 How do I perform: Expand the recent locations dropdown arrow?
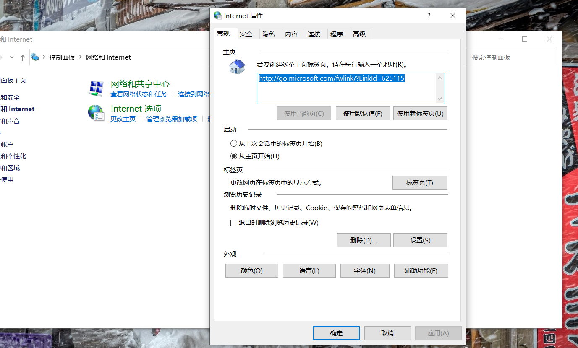[12, 57]
